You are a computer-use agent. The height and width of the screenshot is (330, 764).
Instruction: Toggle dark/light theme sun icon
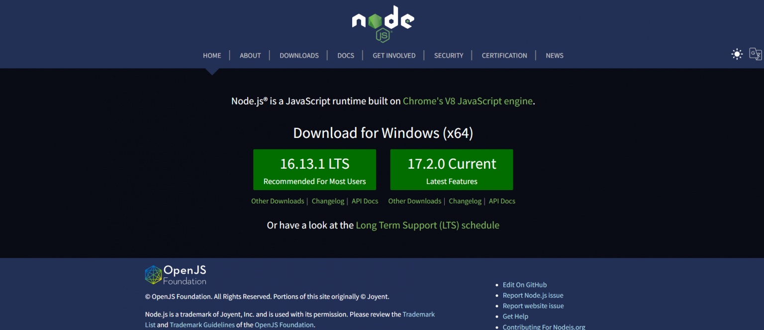(x=737, y=54)
